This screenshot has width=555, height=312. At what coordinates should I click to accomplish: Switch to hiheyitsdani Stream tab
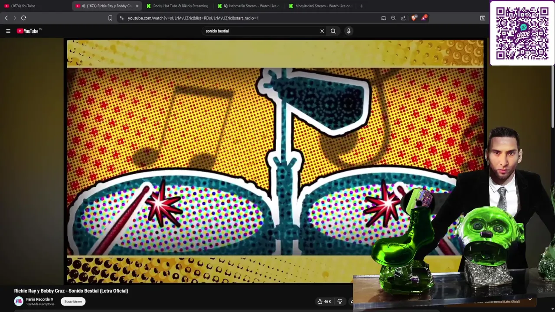click(320, 6)
